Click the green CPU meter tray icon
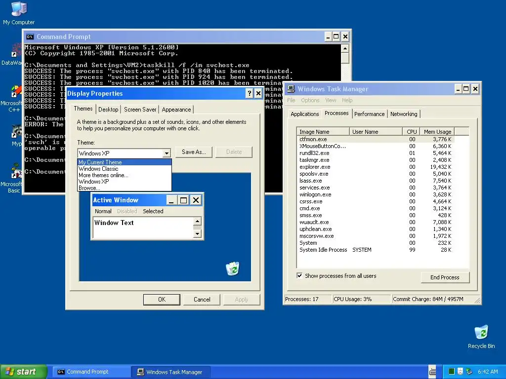Viewport: 506px width, 379px height. (452, 372)
